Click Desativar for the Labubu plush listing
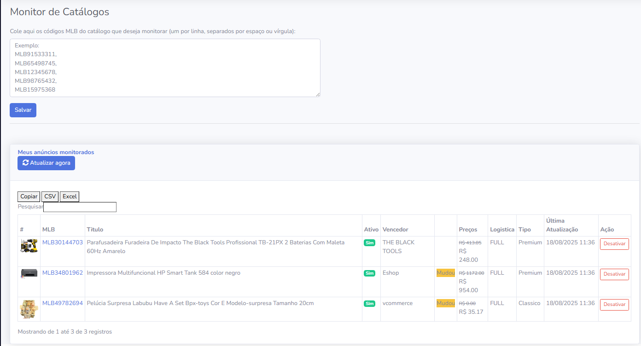641x346 pixels. click(614, 305)
